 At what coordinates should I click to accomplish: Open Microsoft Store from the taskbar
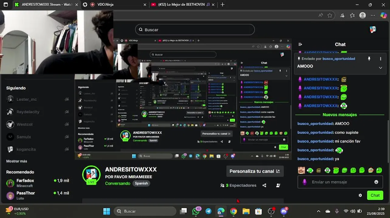[258, 211]
